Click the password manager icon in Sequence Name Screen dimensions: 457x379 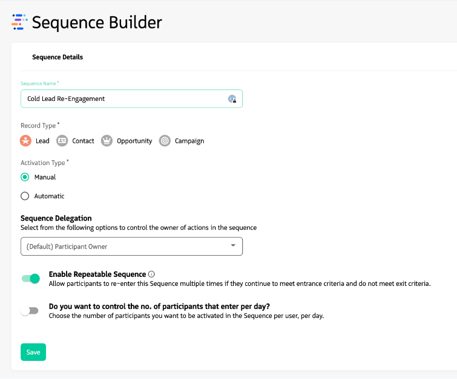point(232,99)
